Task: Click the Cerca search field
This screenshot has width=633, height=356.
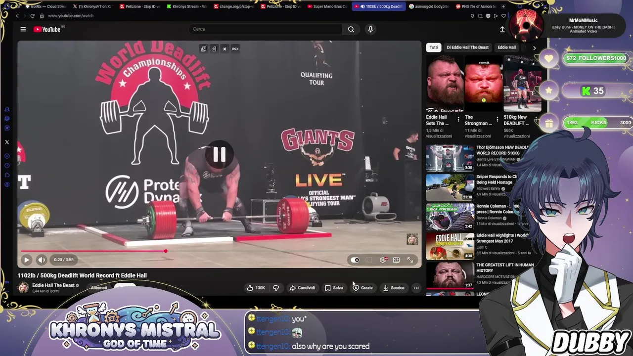Action: pos(265,29)
